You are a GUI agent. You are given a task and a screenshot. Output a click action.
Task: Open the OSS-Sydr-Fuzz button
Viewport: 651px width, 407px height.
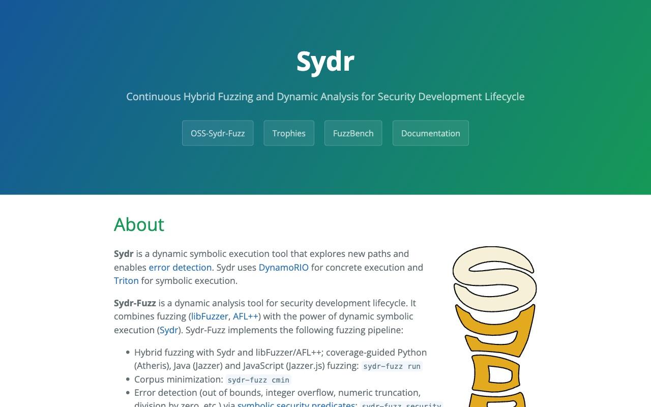pyautogui.click(x=218, y=133)
